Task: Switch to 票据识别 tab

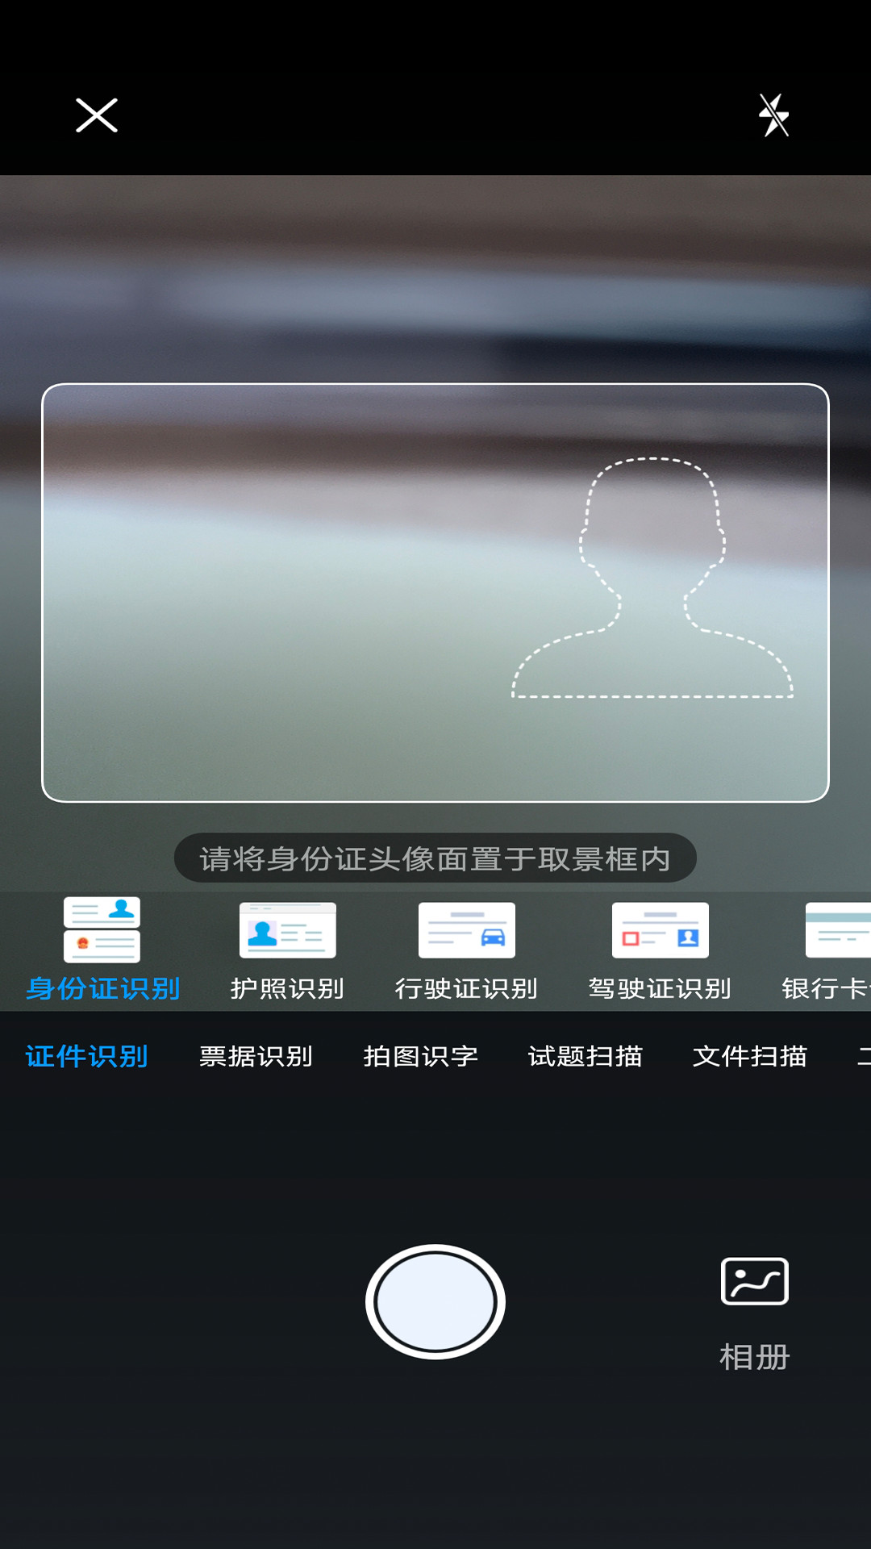Action: 256,1056
